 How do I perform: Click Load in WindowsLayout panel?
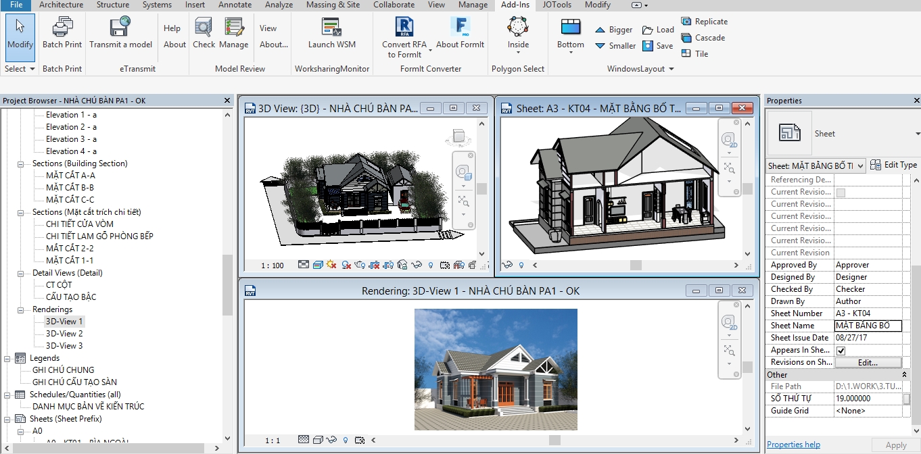658,30
